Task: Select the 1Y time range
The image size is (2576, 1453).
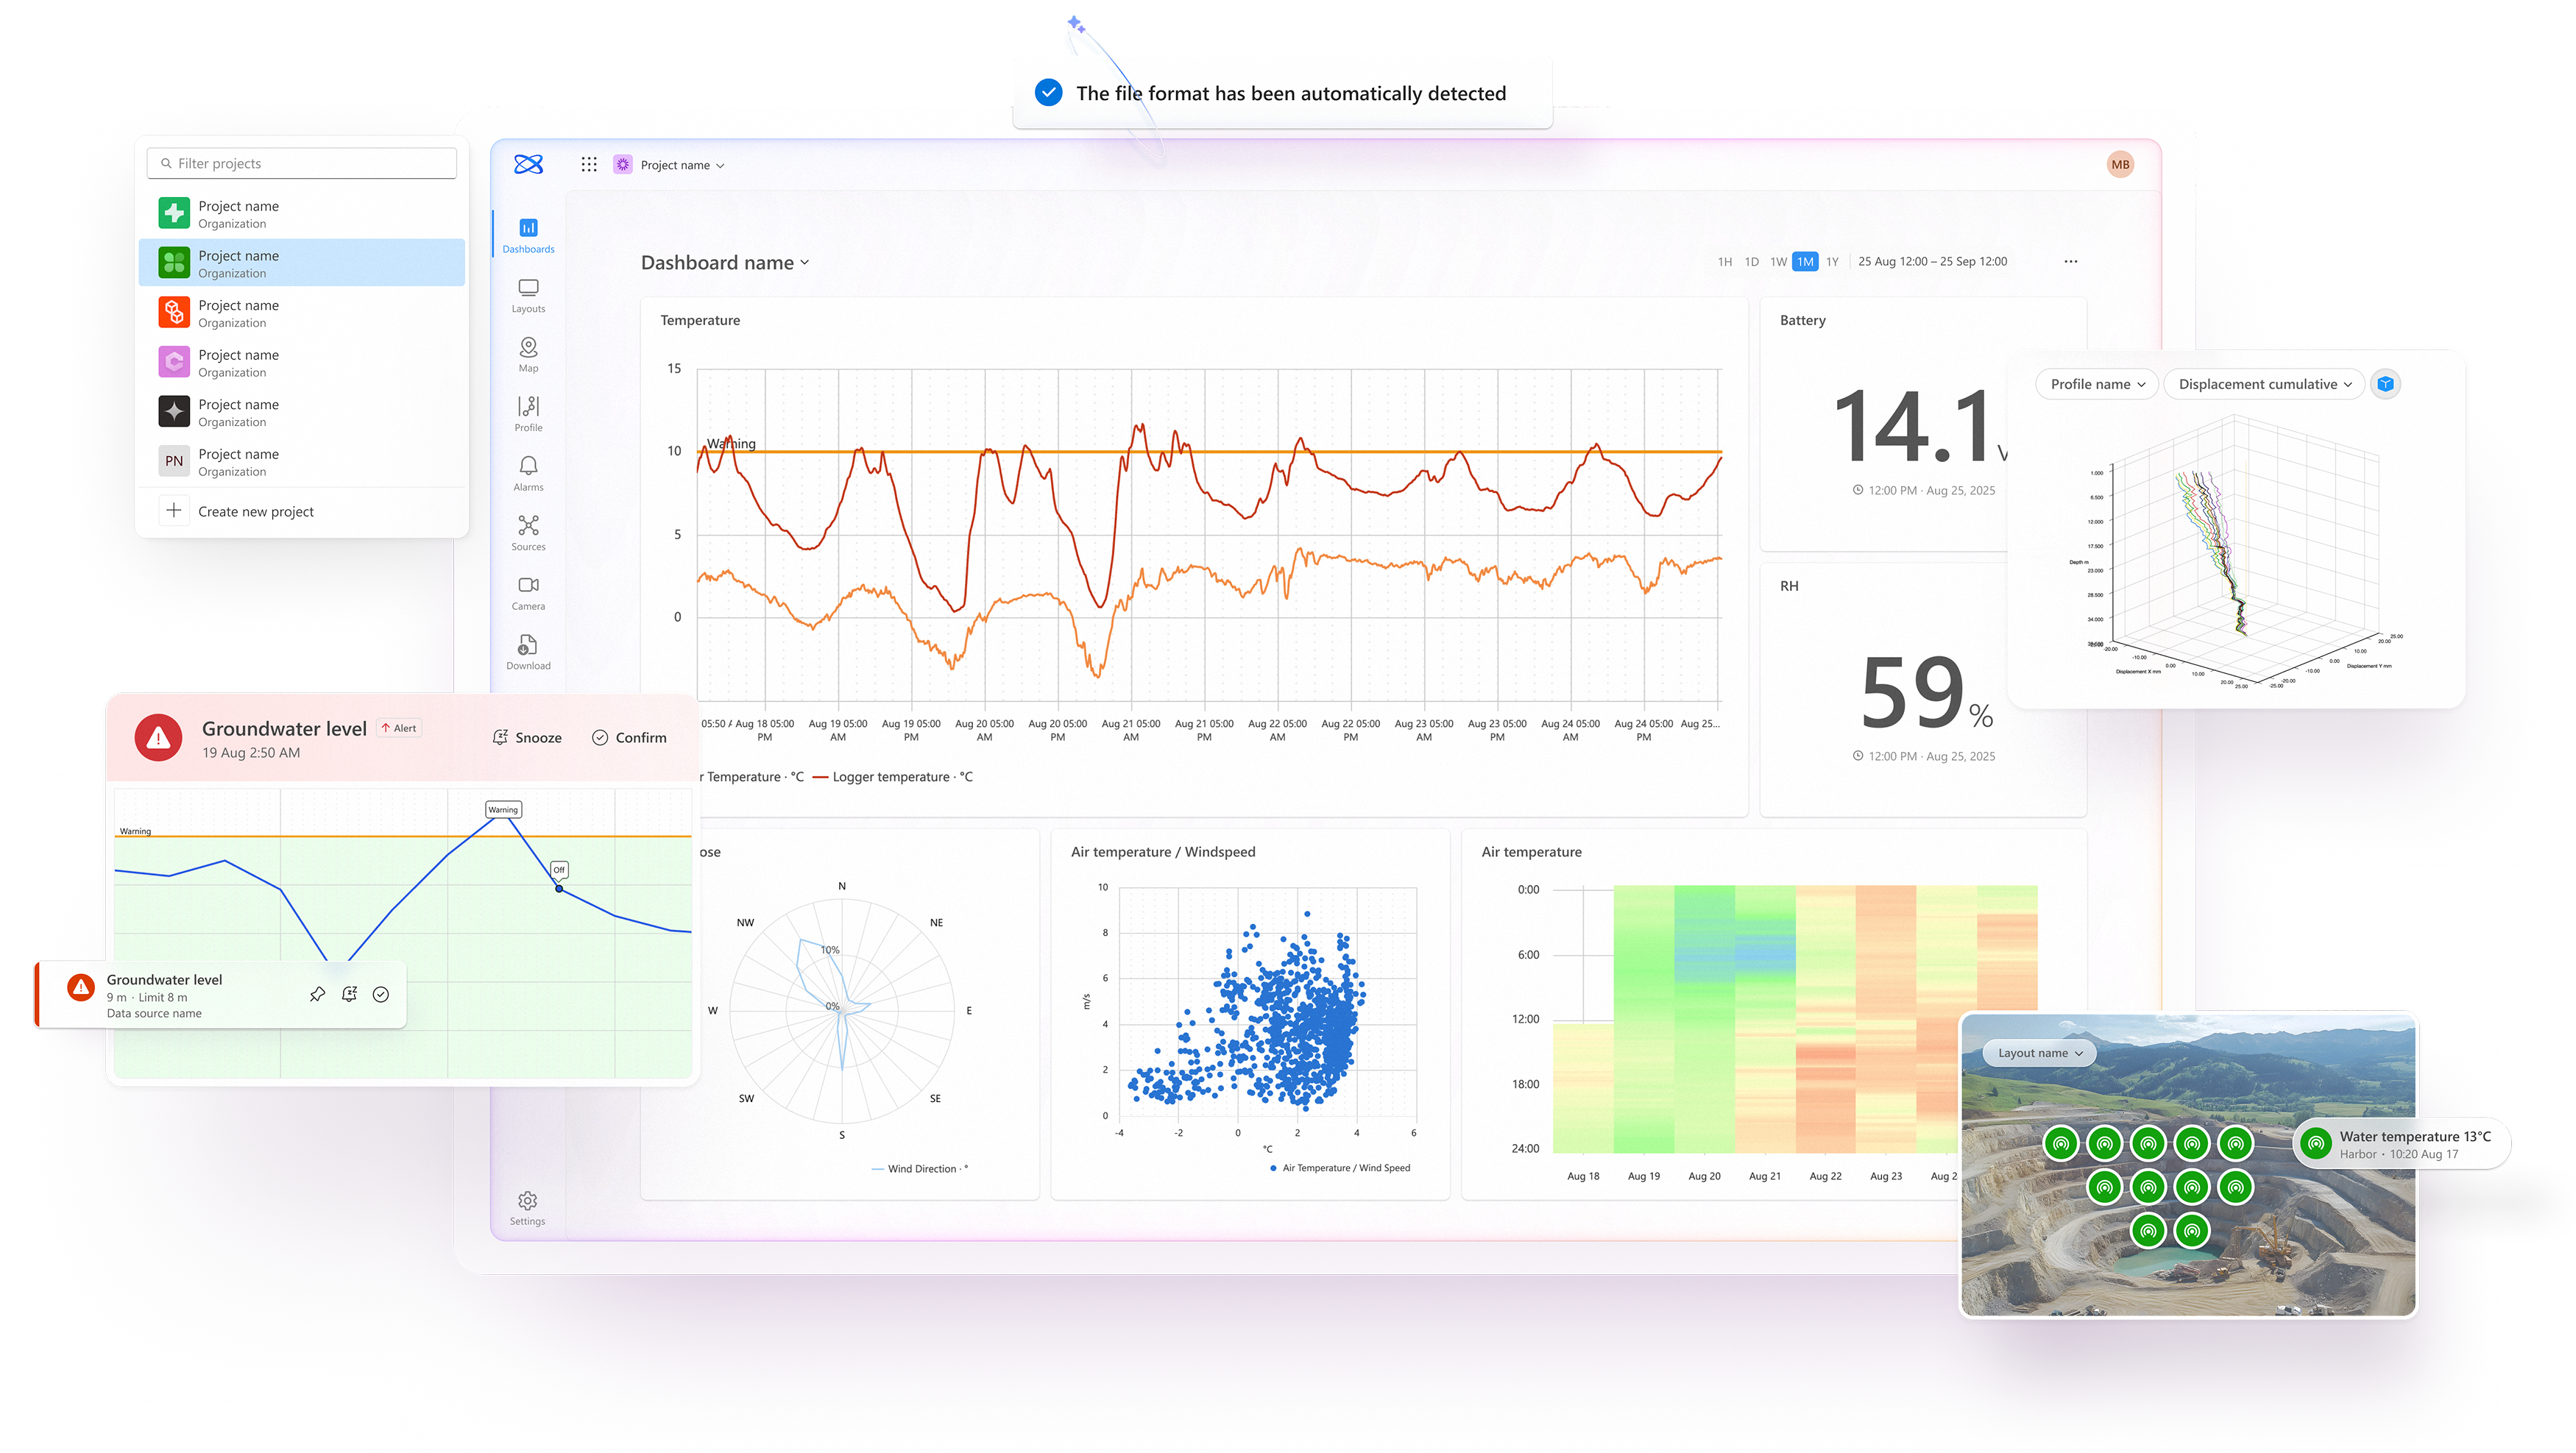Action: click(x=1832, y=262)
